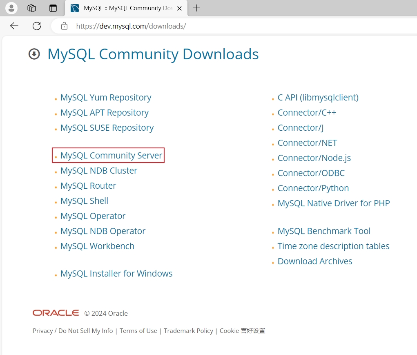
Task: Open MySQL Installer for Windows link
Action: pyautogui.click(x=116, y=274)
